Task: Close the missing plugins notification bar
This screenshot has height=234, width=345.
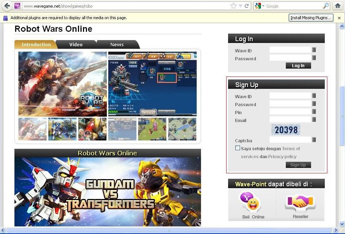Action: pyautogui.click(x=339, y=18)
